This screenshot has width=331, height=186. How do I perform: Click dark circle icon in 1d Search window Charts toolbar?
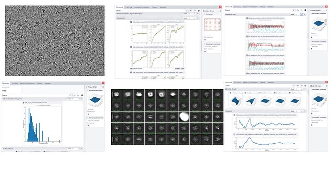[305, 86]
